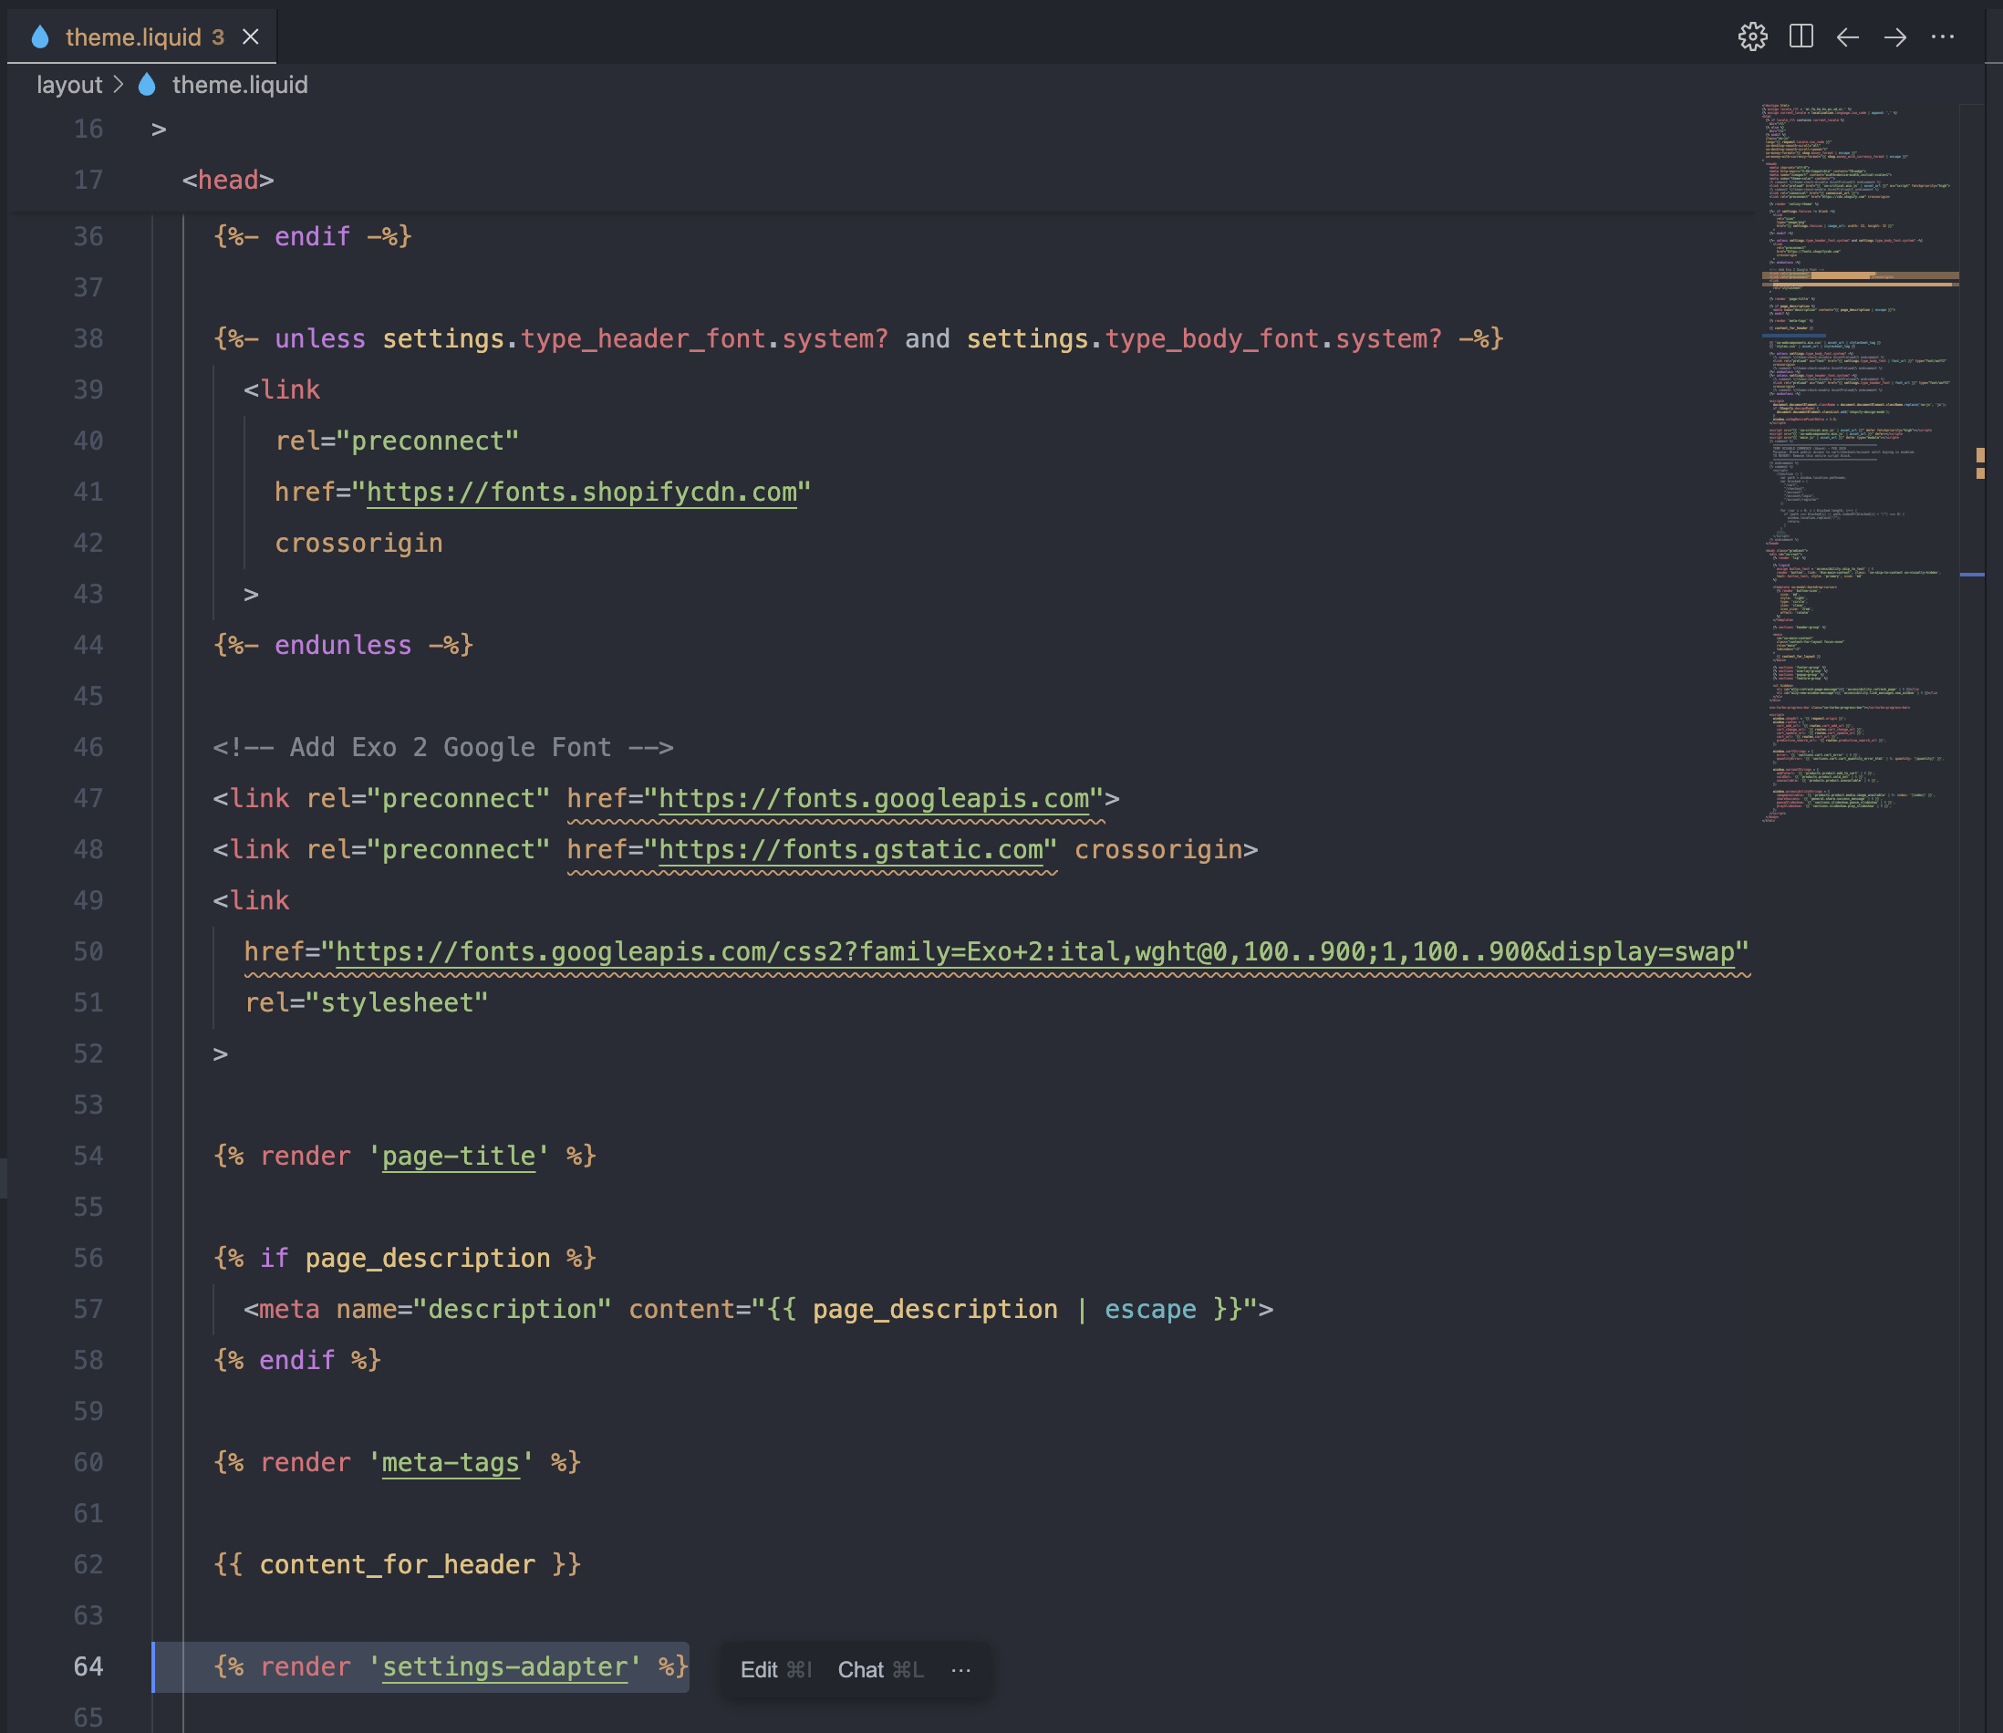
Task: Expand the chevron after layout in breadcrumbs
Action: 119,84
